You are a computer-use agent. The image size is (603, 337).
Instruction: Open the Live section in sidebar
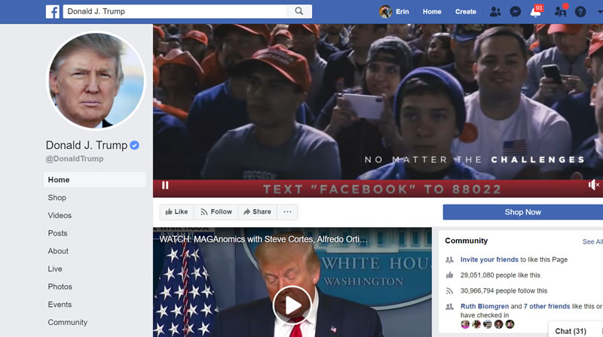point(55,269)
